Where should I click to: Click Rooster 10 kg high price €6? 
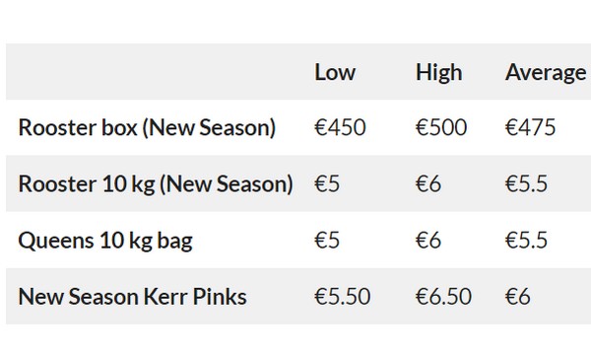click(x=428, y=183)
